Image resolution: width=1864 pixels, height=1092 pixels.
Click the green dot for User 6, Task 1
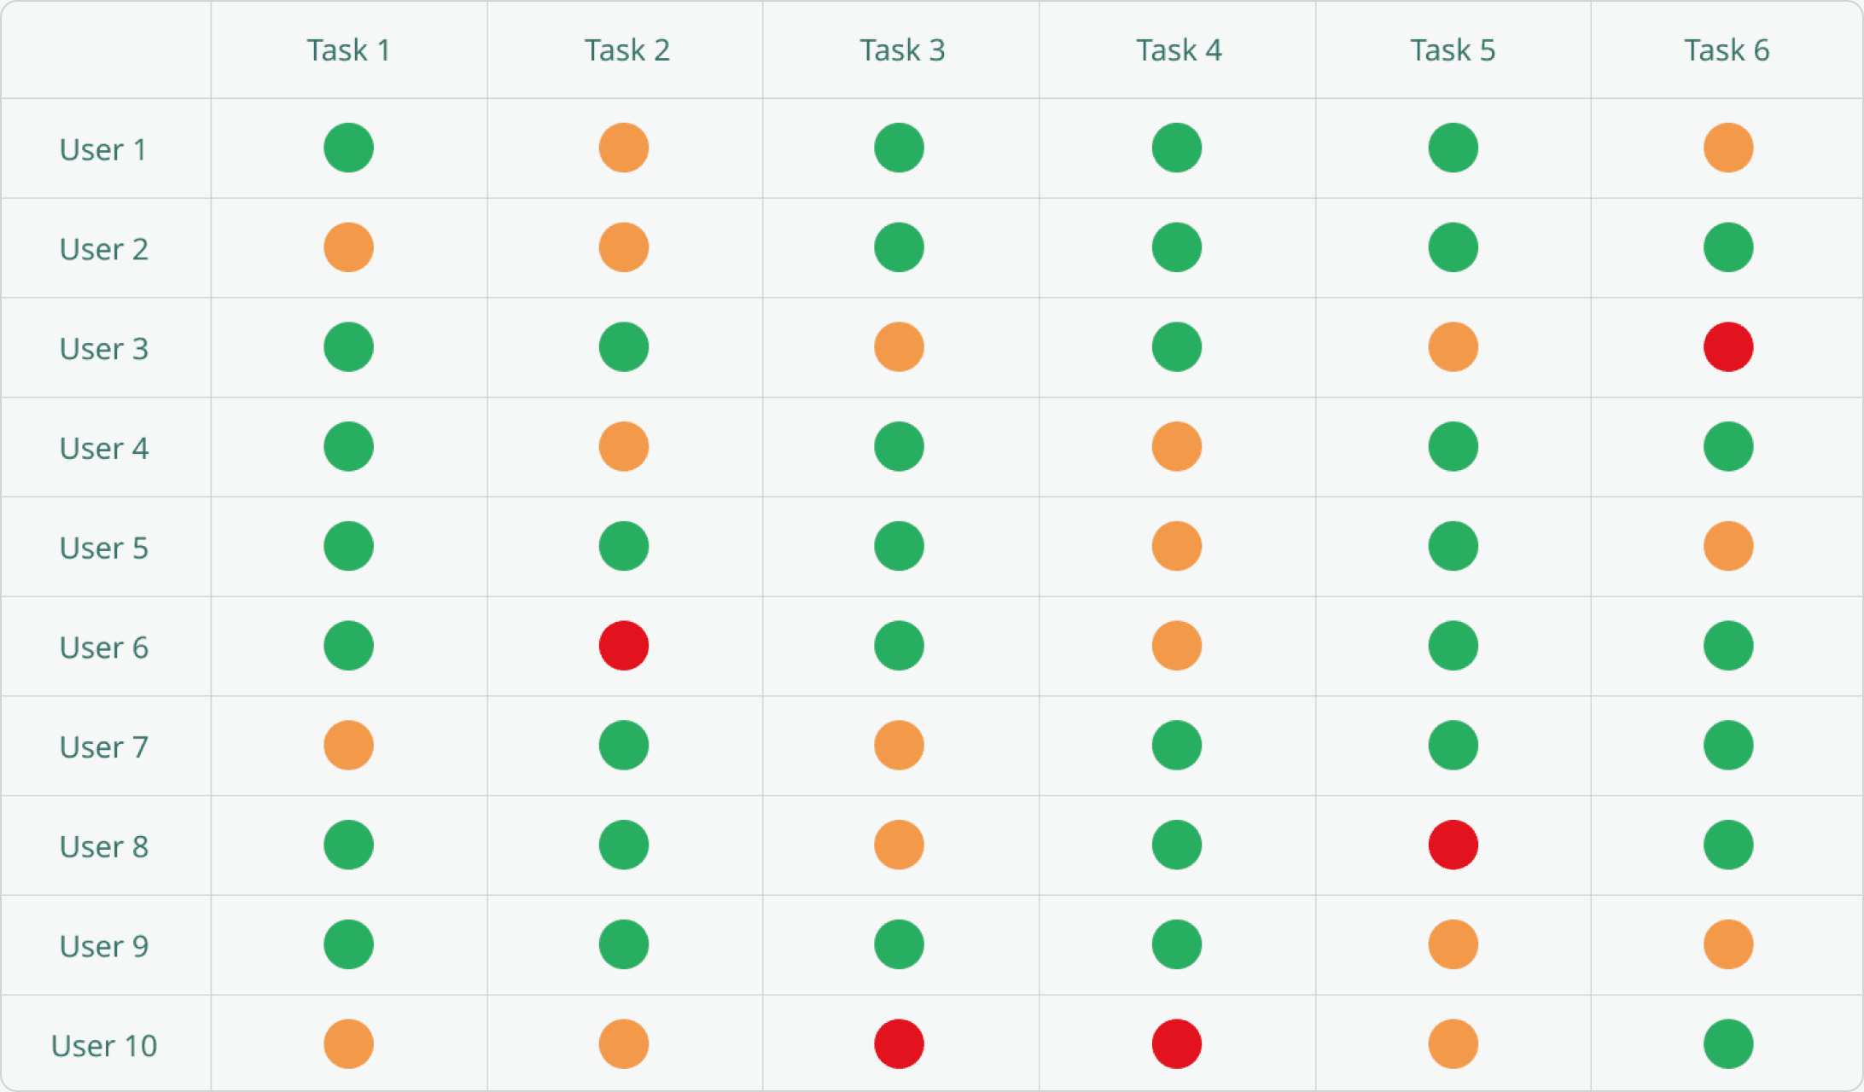(x=349, y=646)
